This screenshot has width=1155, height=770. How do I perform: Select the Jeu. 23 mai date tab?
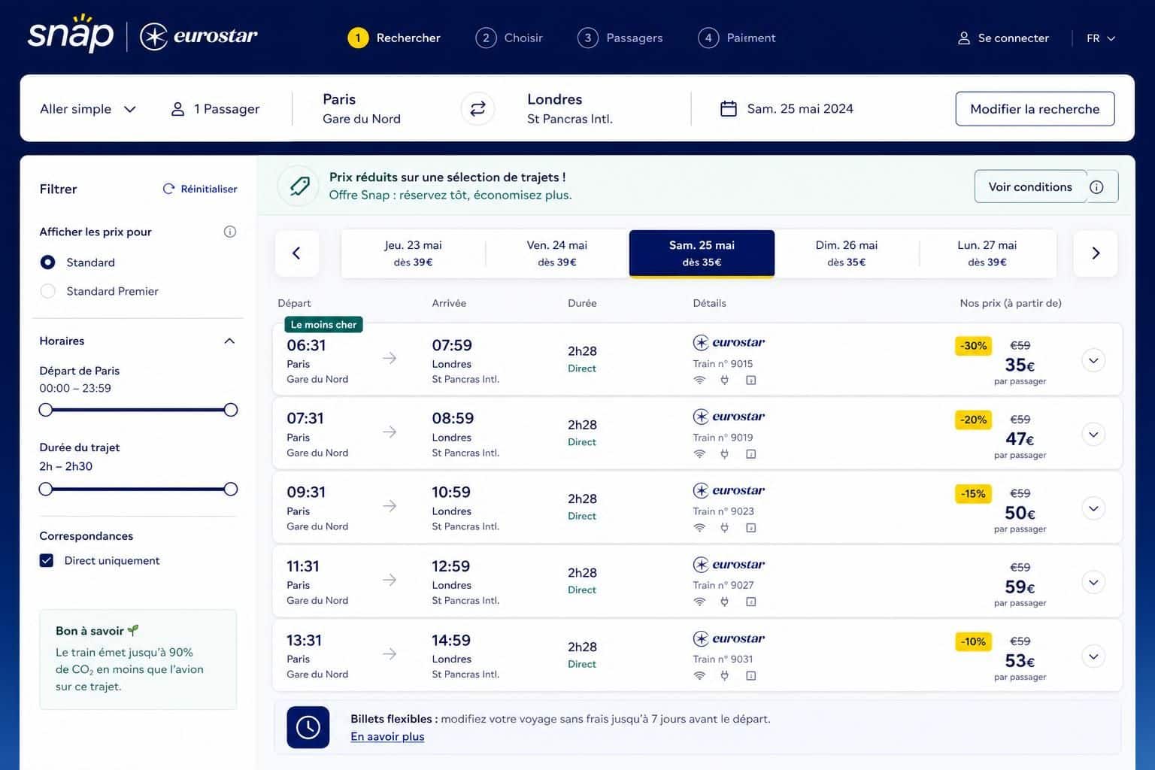(413, 253)
